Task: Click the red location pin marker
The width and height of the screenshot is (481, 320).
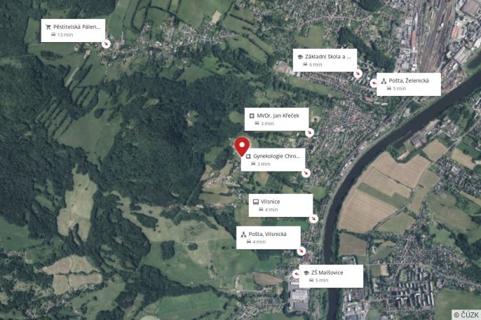Action: 242,146
